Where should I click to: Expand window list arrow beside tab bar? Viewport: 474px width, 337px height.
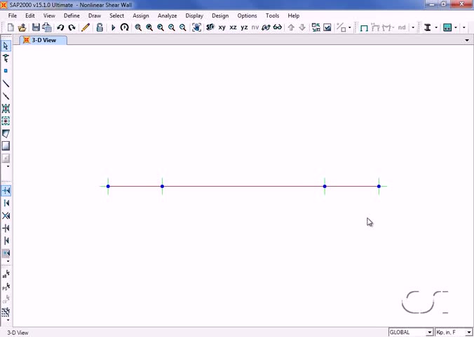point(467,40)
